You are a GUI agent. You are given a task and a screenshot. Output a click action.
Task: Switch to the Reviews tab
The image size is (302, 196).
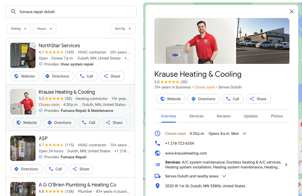(224, 116)
